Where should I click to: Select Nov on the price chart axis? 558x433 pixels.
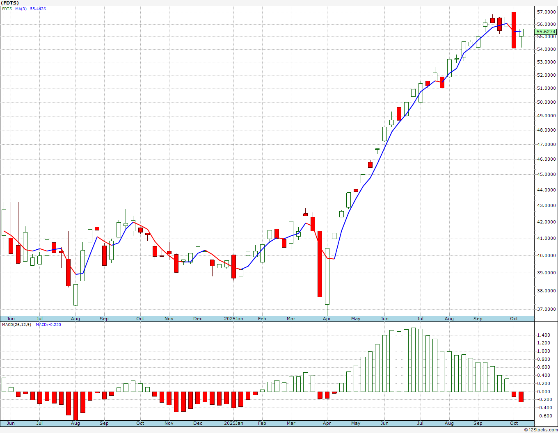[169, 319]
